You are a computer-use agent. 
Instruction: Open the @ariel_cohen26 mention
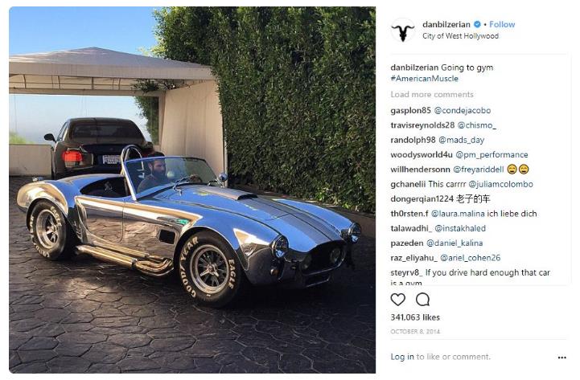coord(470,258)
